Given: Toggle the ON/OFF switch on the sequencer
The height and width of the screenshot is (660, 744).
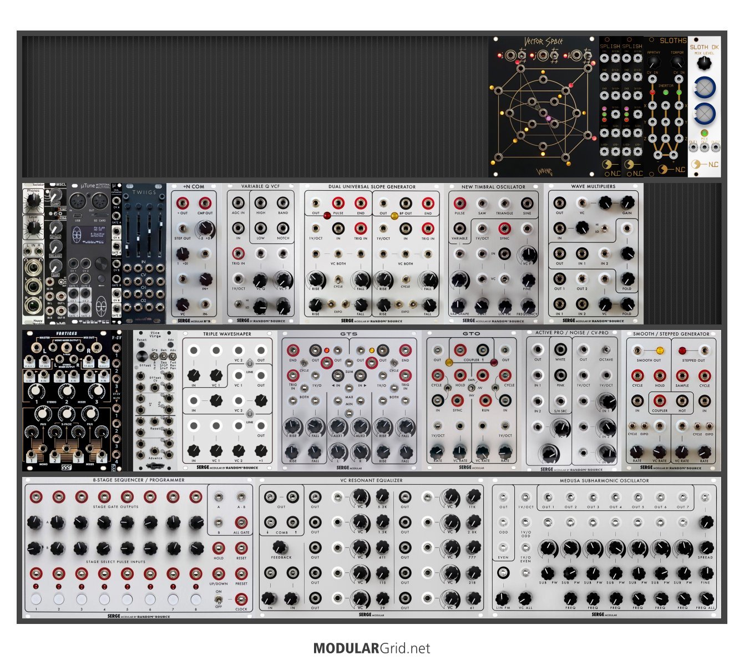Looking at the screenshot, I should click(x=219, y=599).
